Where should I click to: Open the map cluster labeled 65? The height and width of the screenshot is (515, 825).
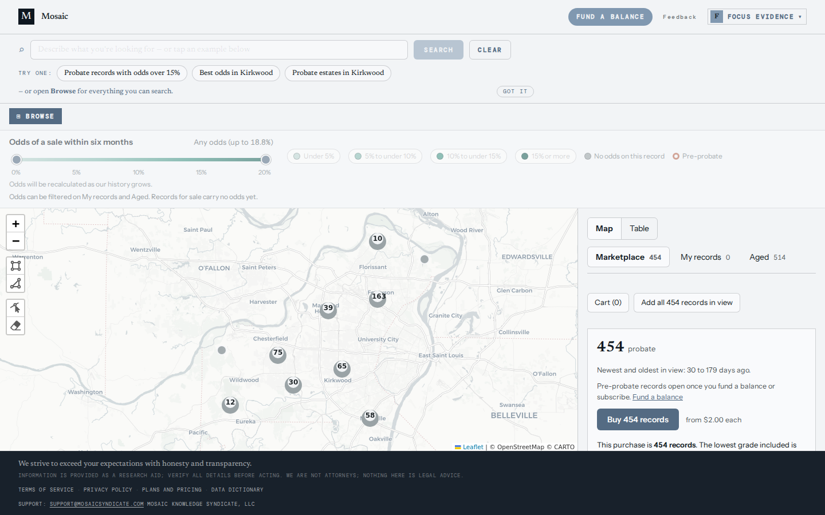click(x=342, y=369)
